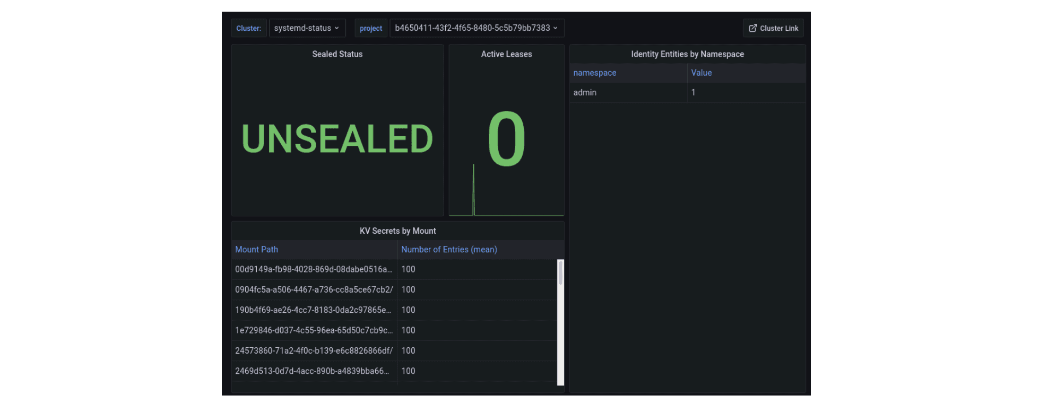This screenshot has width=1039, height=404.
Task: Click the mount path starting with 00d9149a
Action: coord(314,269)
